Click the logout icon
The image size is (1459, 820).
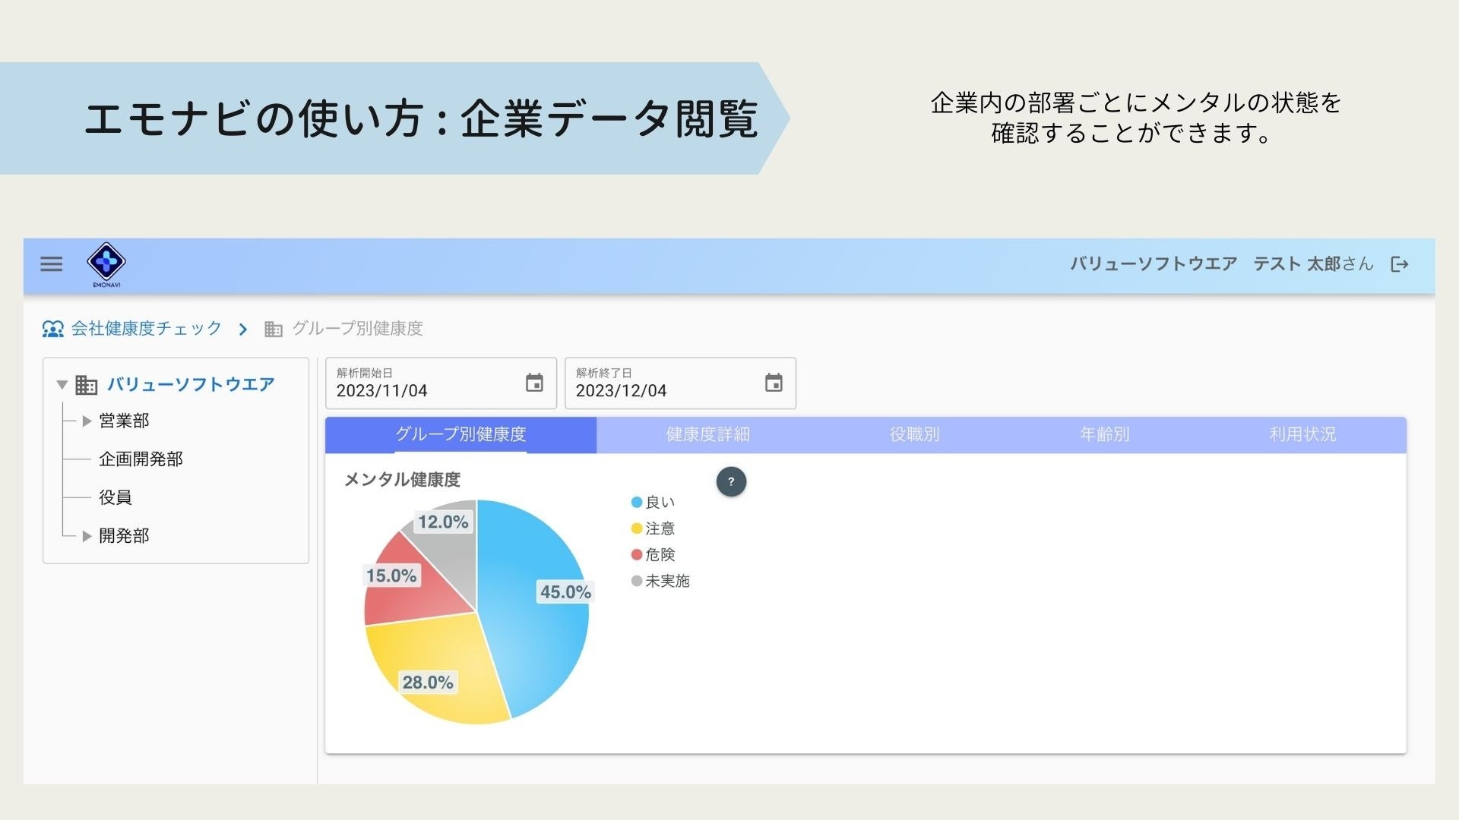pyautogui.click(x=1399, y=264)
